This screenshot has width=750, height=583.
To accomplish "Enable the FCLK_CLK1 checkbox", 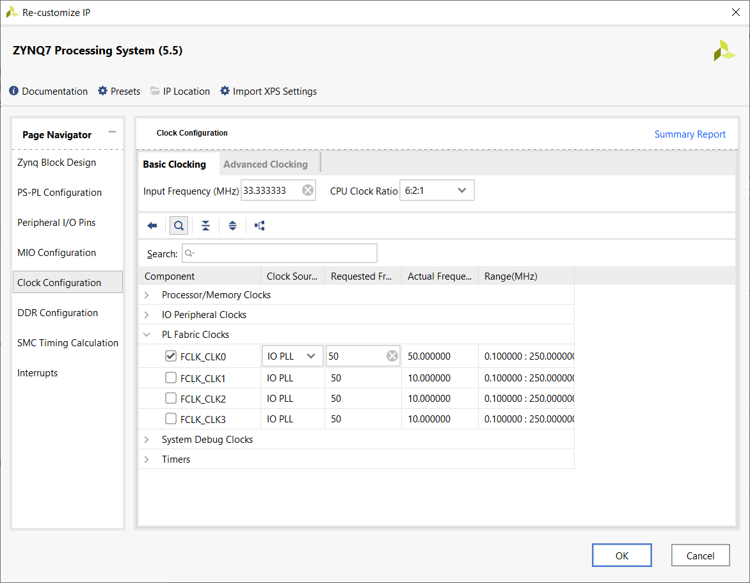I will click(x=171, y=378).
